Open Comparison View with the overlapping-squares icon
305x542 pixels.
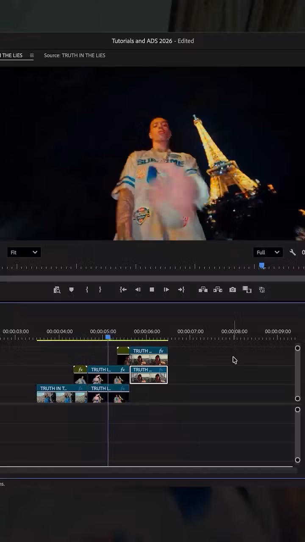click(247, 290)
